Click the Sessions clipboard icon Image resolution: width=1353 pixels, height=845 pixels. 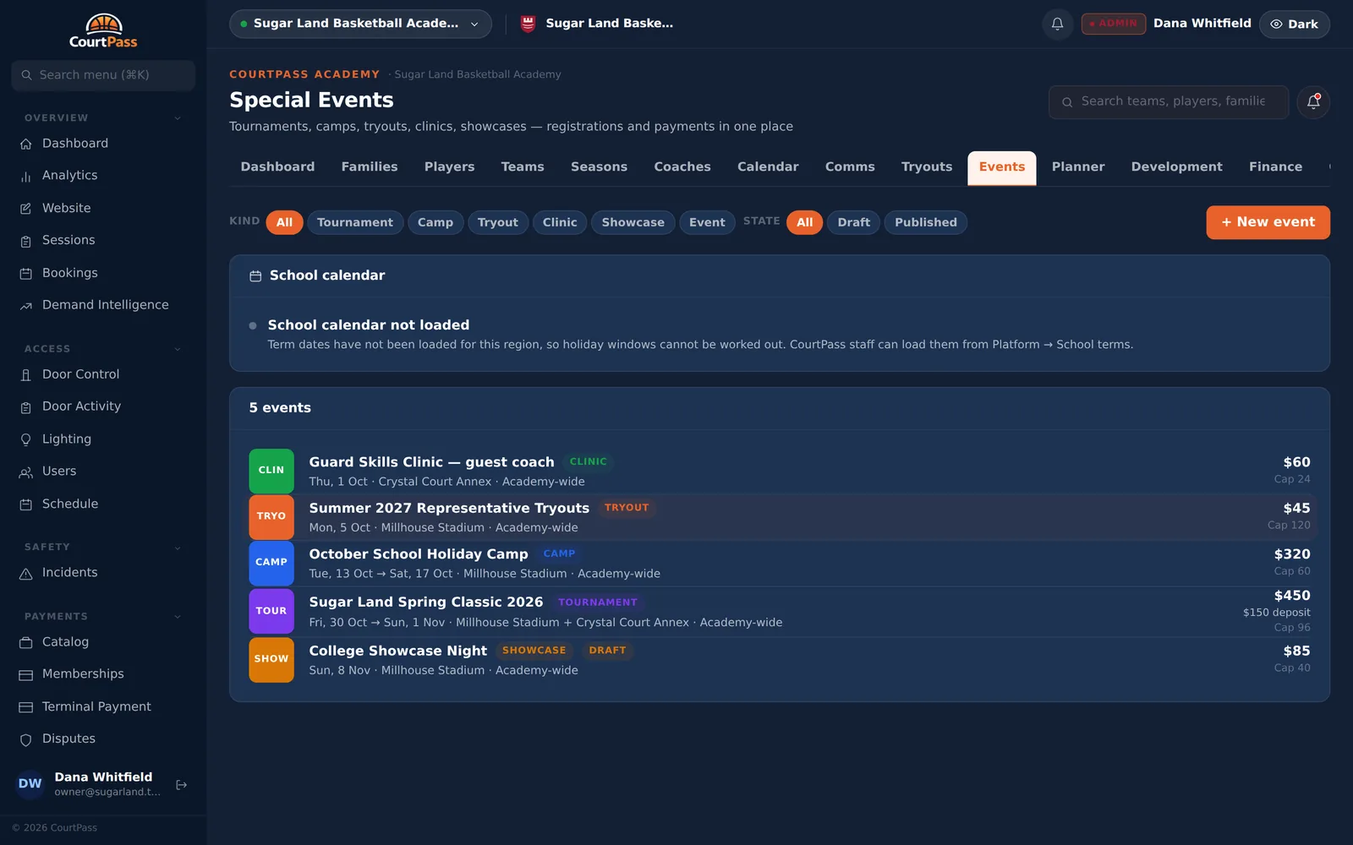(x=26, y=241)
